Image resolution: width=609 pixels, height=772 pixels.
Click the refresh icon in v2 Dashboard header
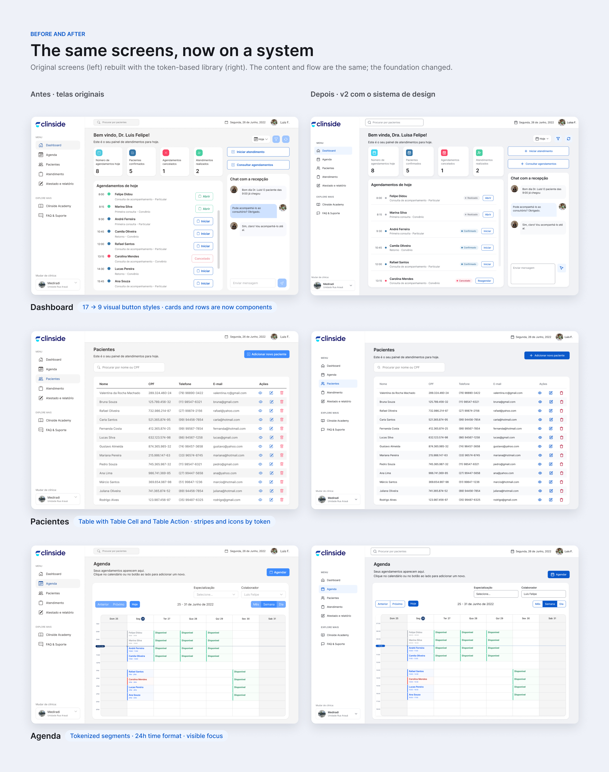(568, 139)
